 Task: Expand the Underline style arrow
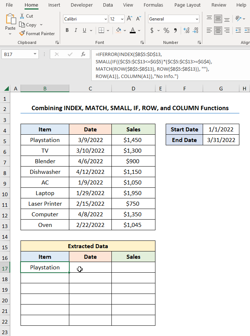pyautogui.click(x=91, y=30)
